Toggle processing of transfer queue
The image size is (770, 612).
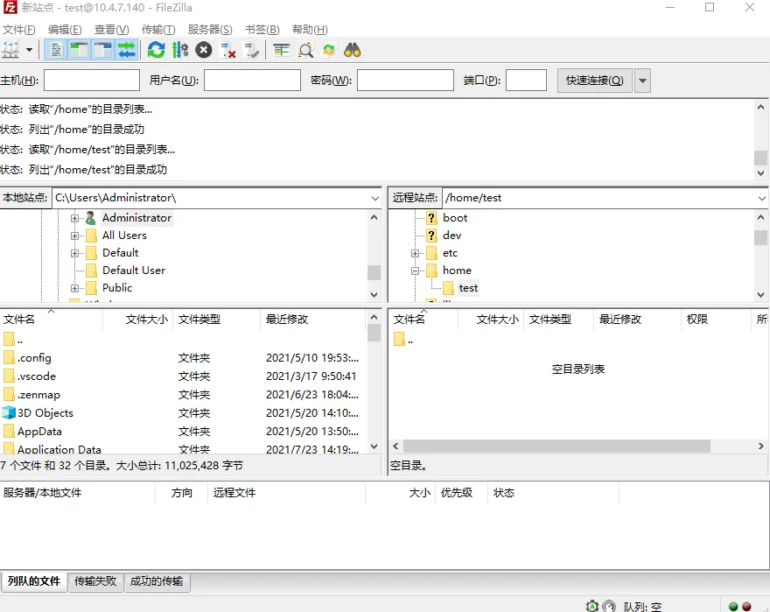(x=180, y=50)
